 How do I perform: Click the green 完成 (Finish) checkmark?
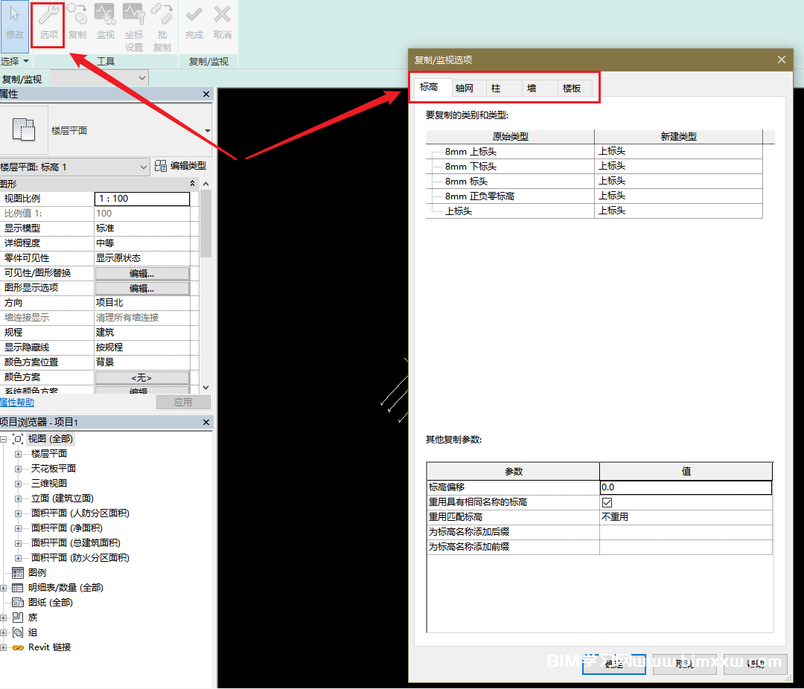[194, 22]
